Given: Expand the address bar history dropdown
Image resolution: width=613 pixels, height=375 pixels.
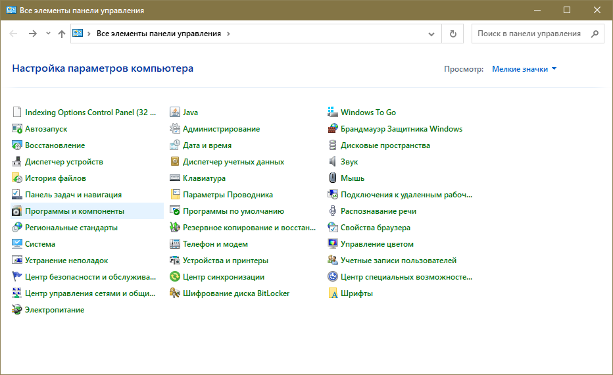Looking at the screenshot, I should click(431, 34).
